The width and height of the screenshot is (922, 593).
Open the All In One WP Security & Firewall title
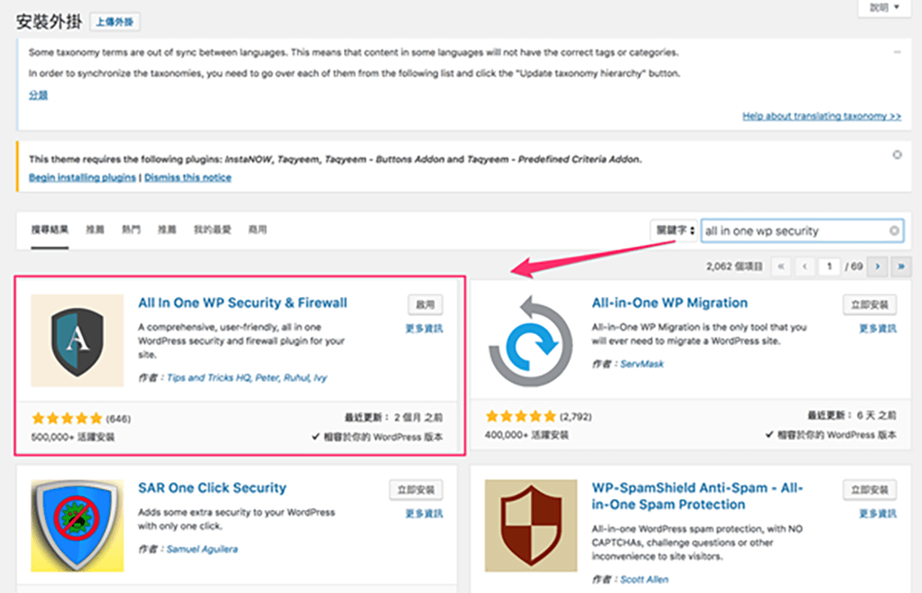[242, 303]
